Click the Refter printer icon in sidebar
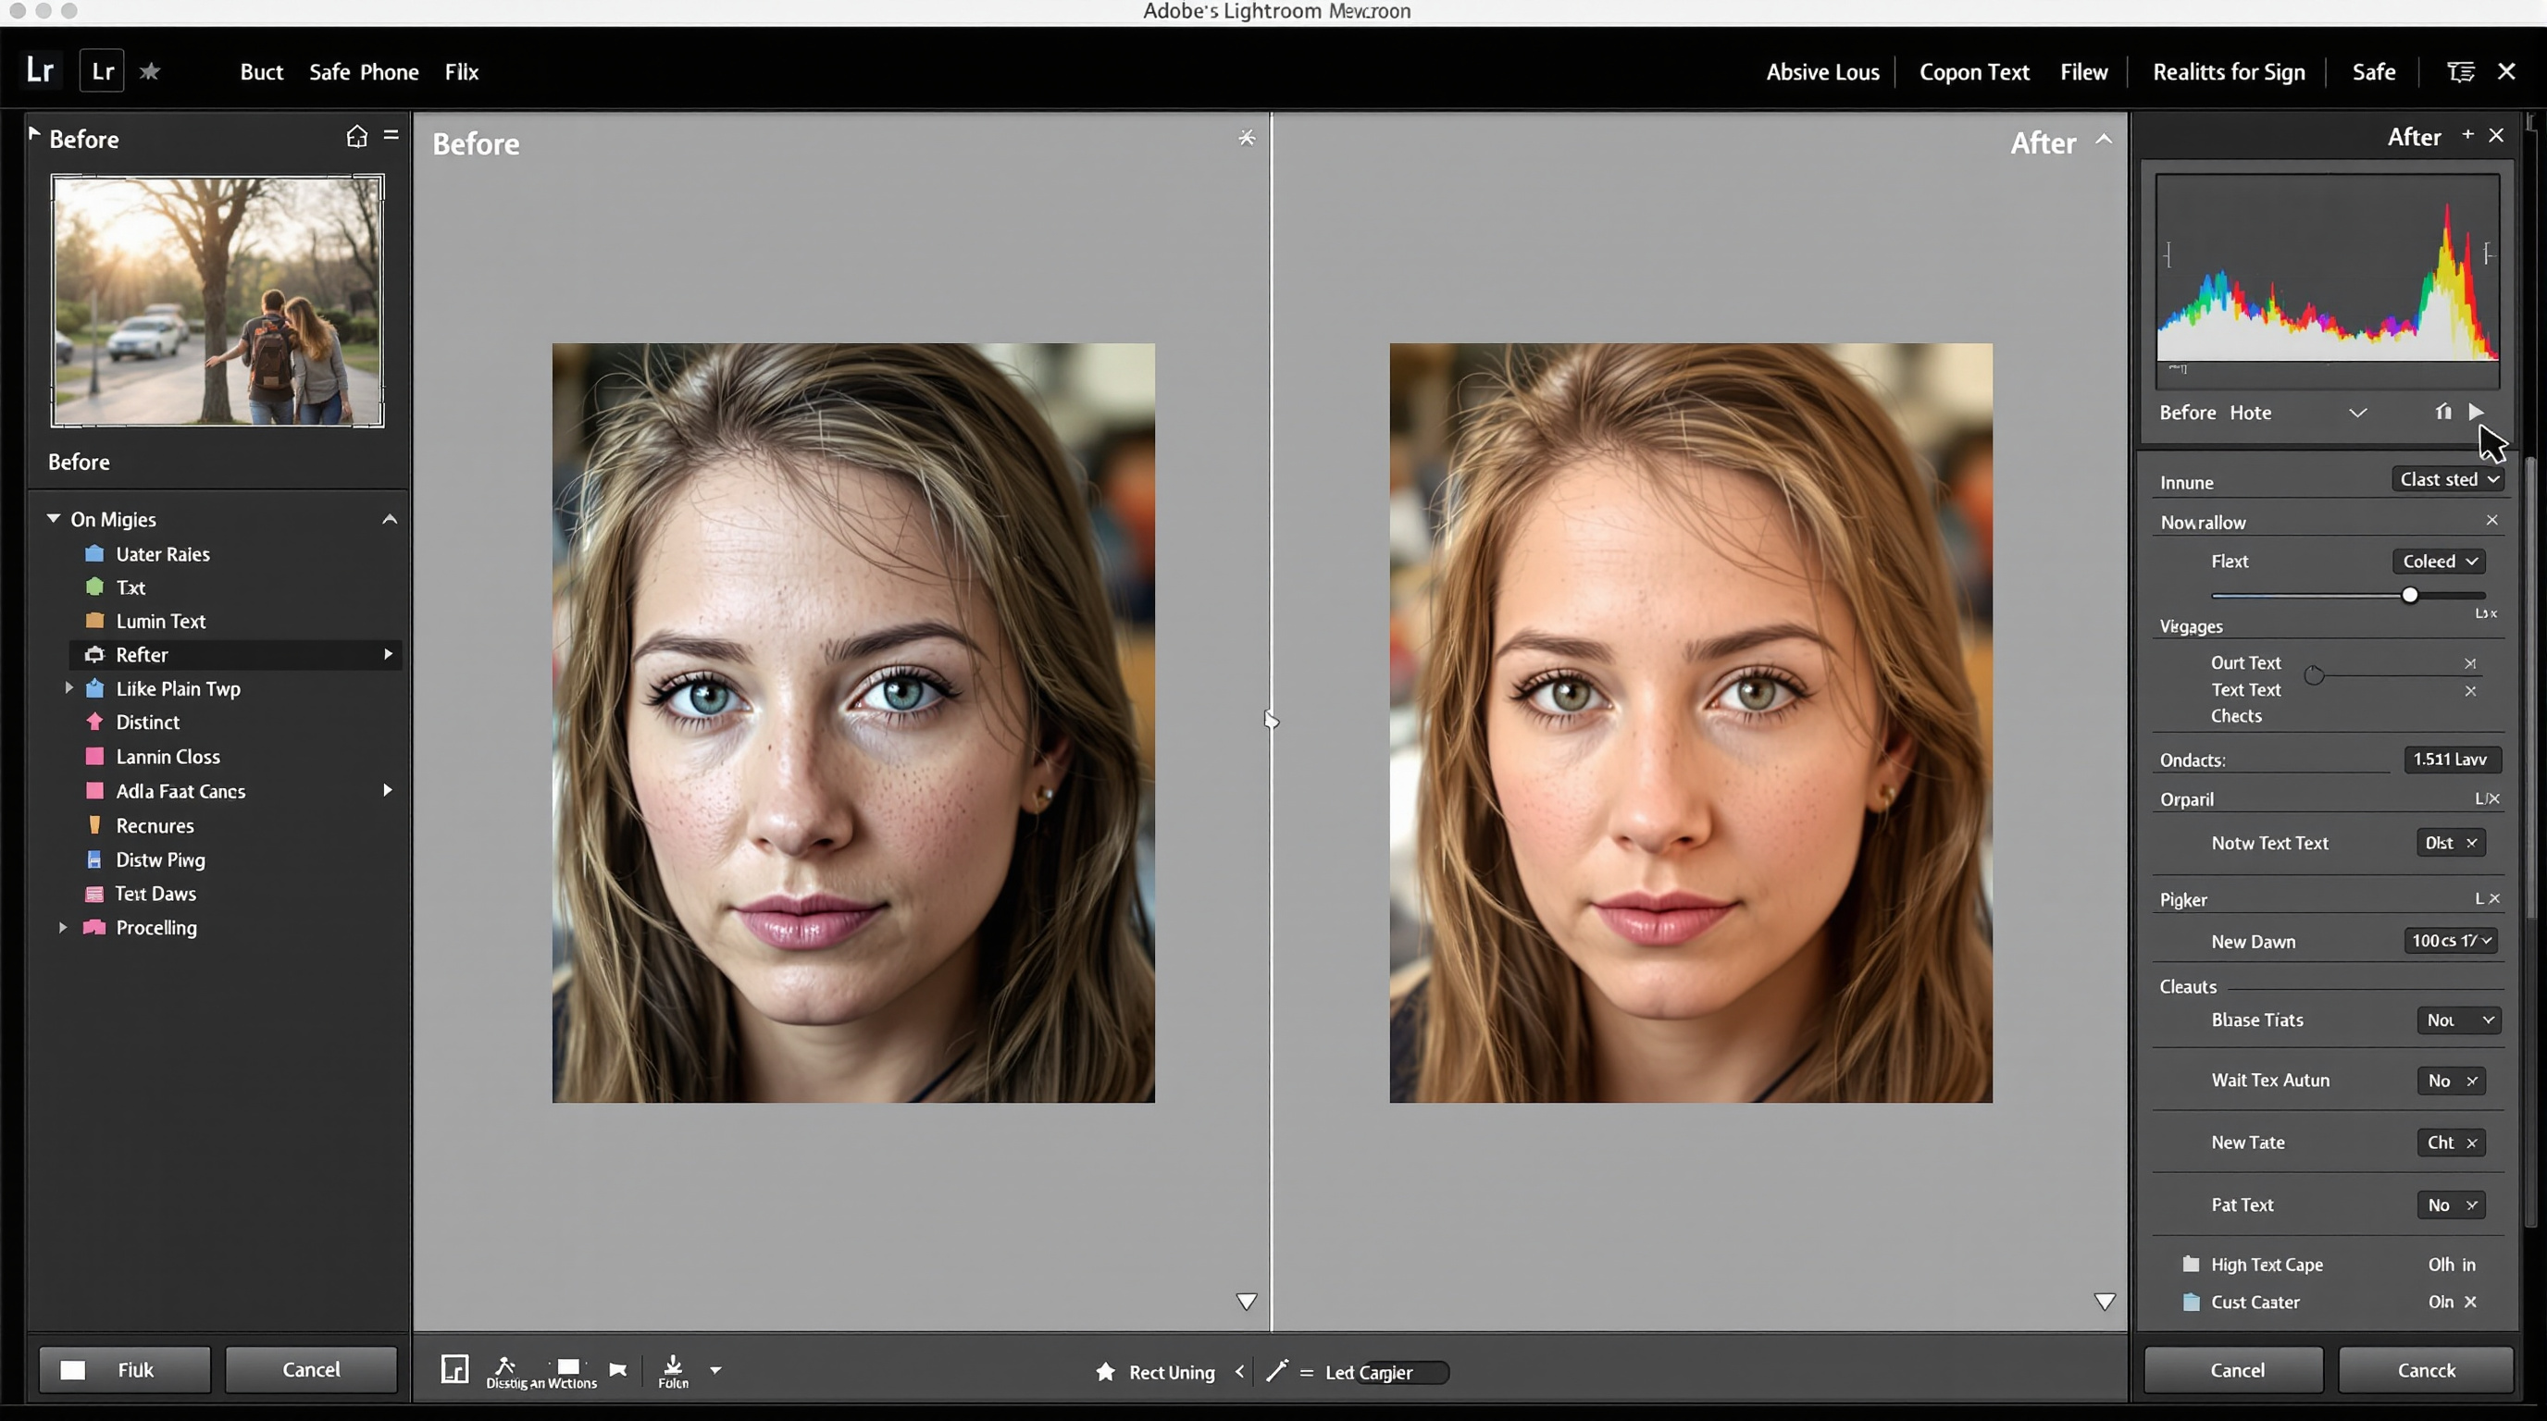 coord(95,654)
